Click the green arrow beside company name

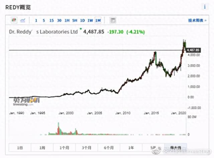(80, 29)
